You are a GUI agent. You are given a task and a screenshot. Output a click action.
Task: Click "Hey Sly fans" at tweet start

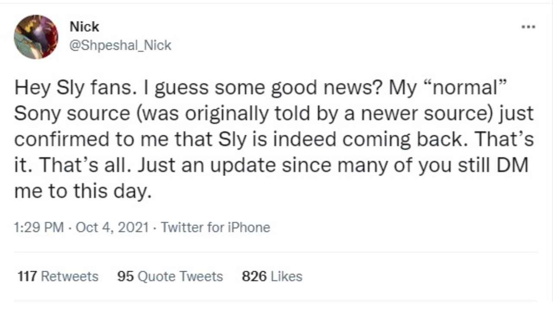tap(67, 88)
